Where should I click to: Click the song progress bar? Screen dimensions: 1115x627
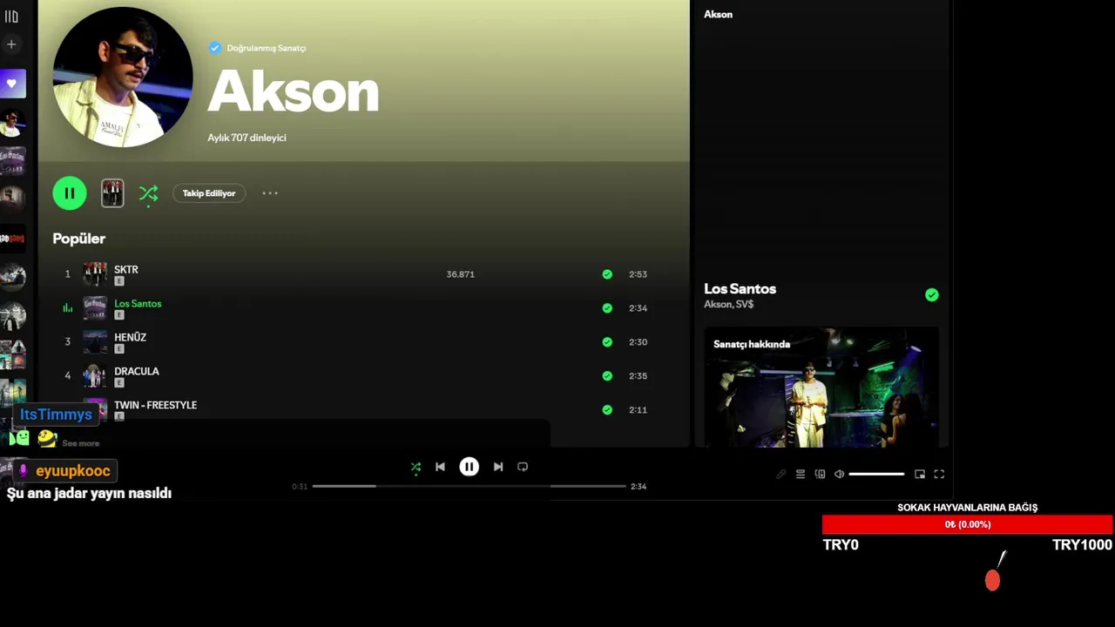tap(470, 486)
